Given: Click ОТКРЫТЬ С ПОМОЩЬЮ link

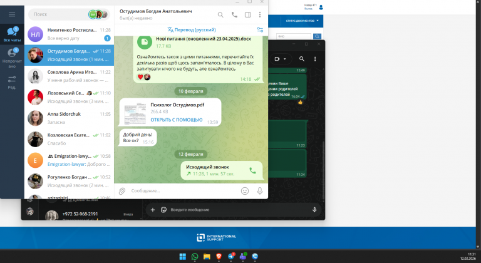Looking at the screenshot, I should click(177, 120).
